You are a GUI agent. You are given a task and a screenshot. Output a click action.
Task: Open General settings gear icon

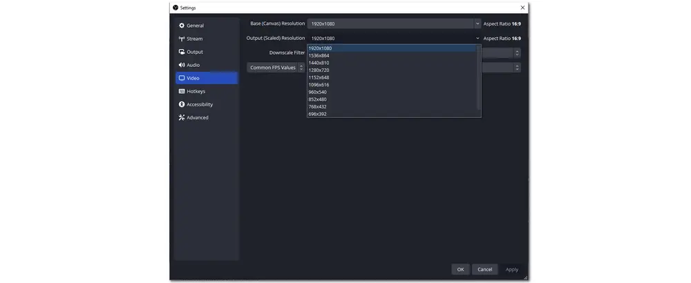coord(182,26)
